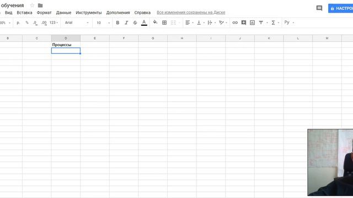Open the Arial font dropdown
Image resolution: width=353 pixels, height=198 pixels.
tap(77, 23)
